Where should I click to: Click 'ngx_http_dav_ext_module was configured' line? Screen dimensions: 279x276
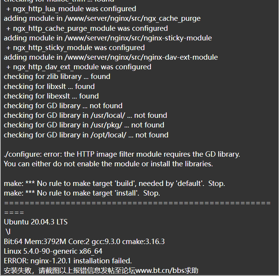[x=79, y=67]
